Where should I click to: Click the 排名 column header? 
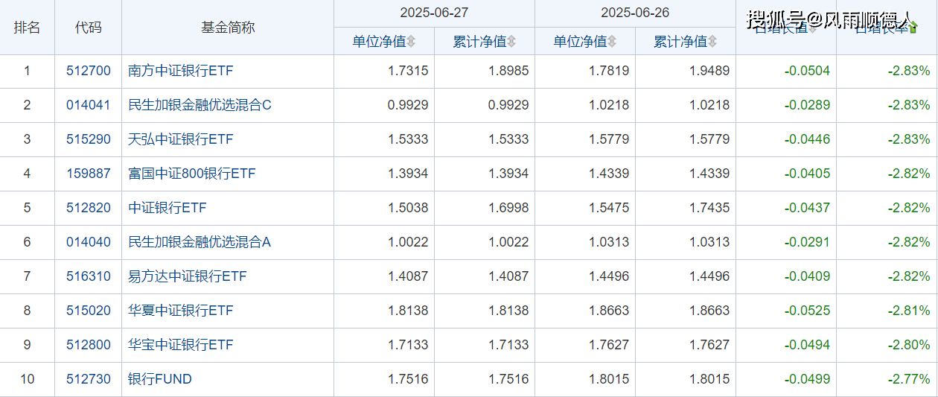[28, 28]
